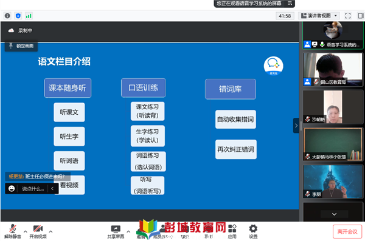Leave the meeting
Viewport: 365px width, 241px height.
347,231
